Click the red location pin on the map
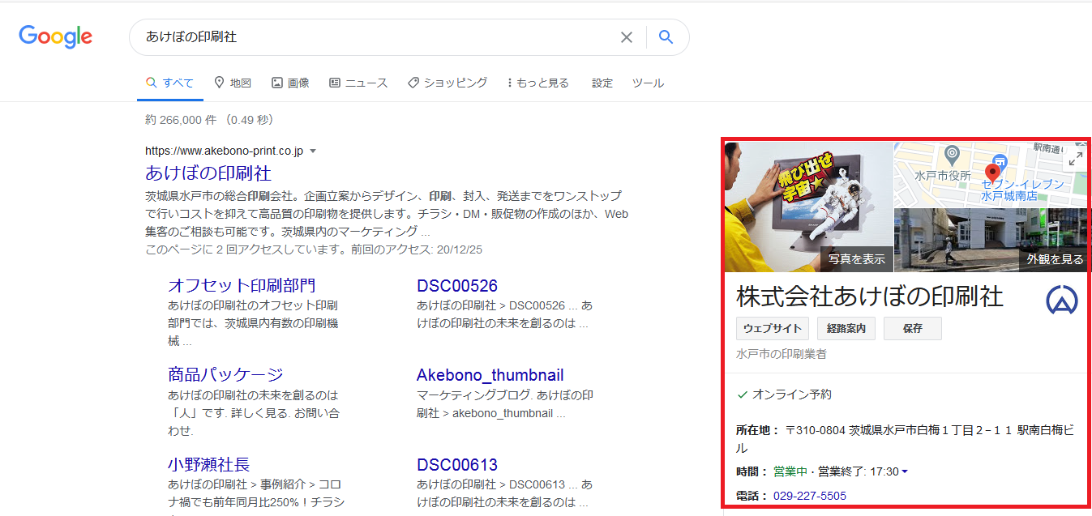Screen dimensions: 1092x516 coord(991,173)
